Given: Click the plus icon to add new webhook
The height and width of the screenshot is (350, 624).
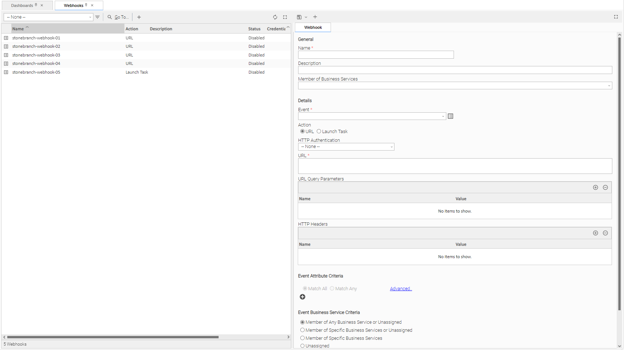Looking at the screenshot, I should tap(139, 17).
